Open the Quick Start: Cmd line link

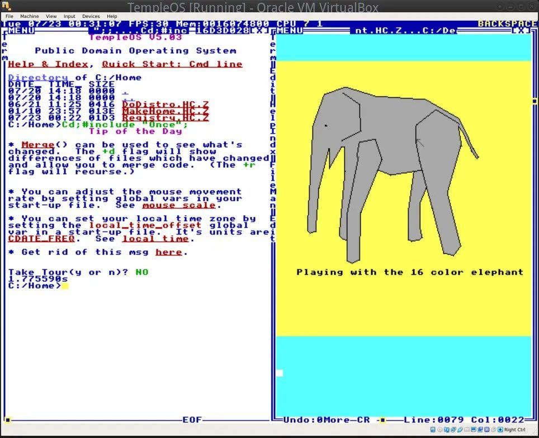pyautogui.click(x=172, y=64)
